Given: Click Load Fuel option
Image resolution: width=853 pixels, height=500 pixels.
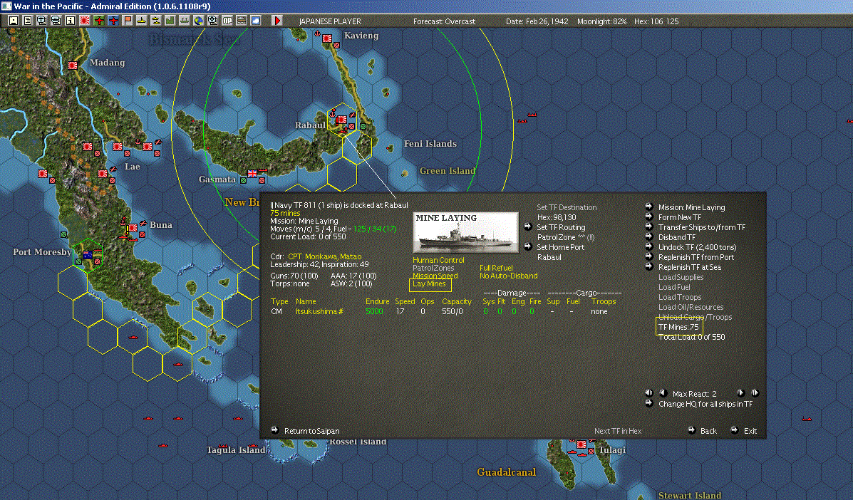Looking at the screenshot, I should click(674, 287).
